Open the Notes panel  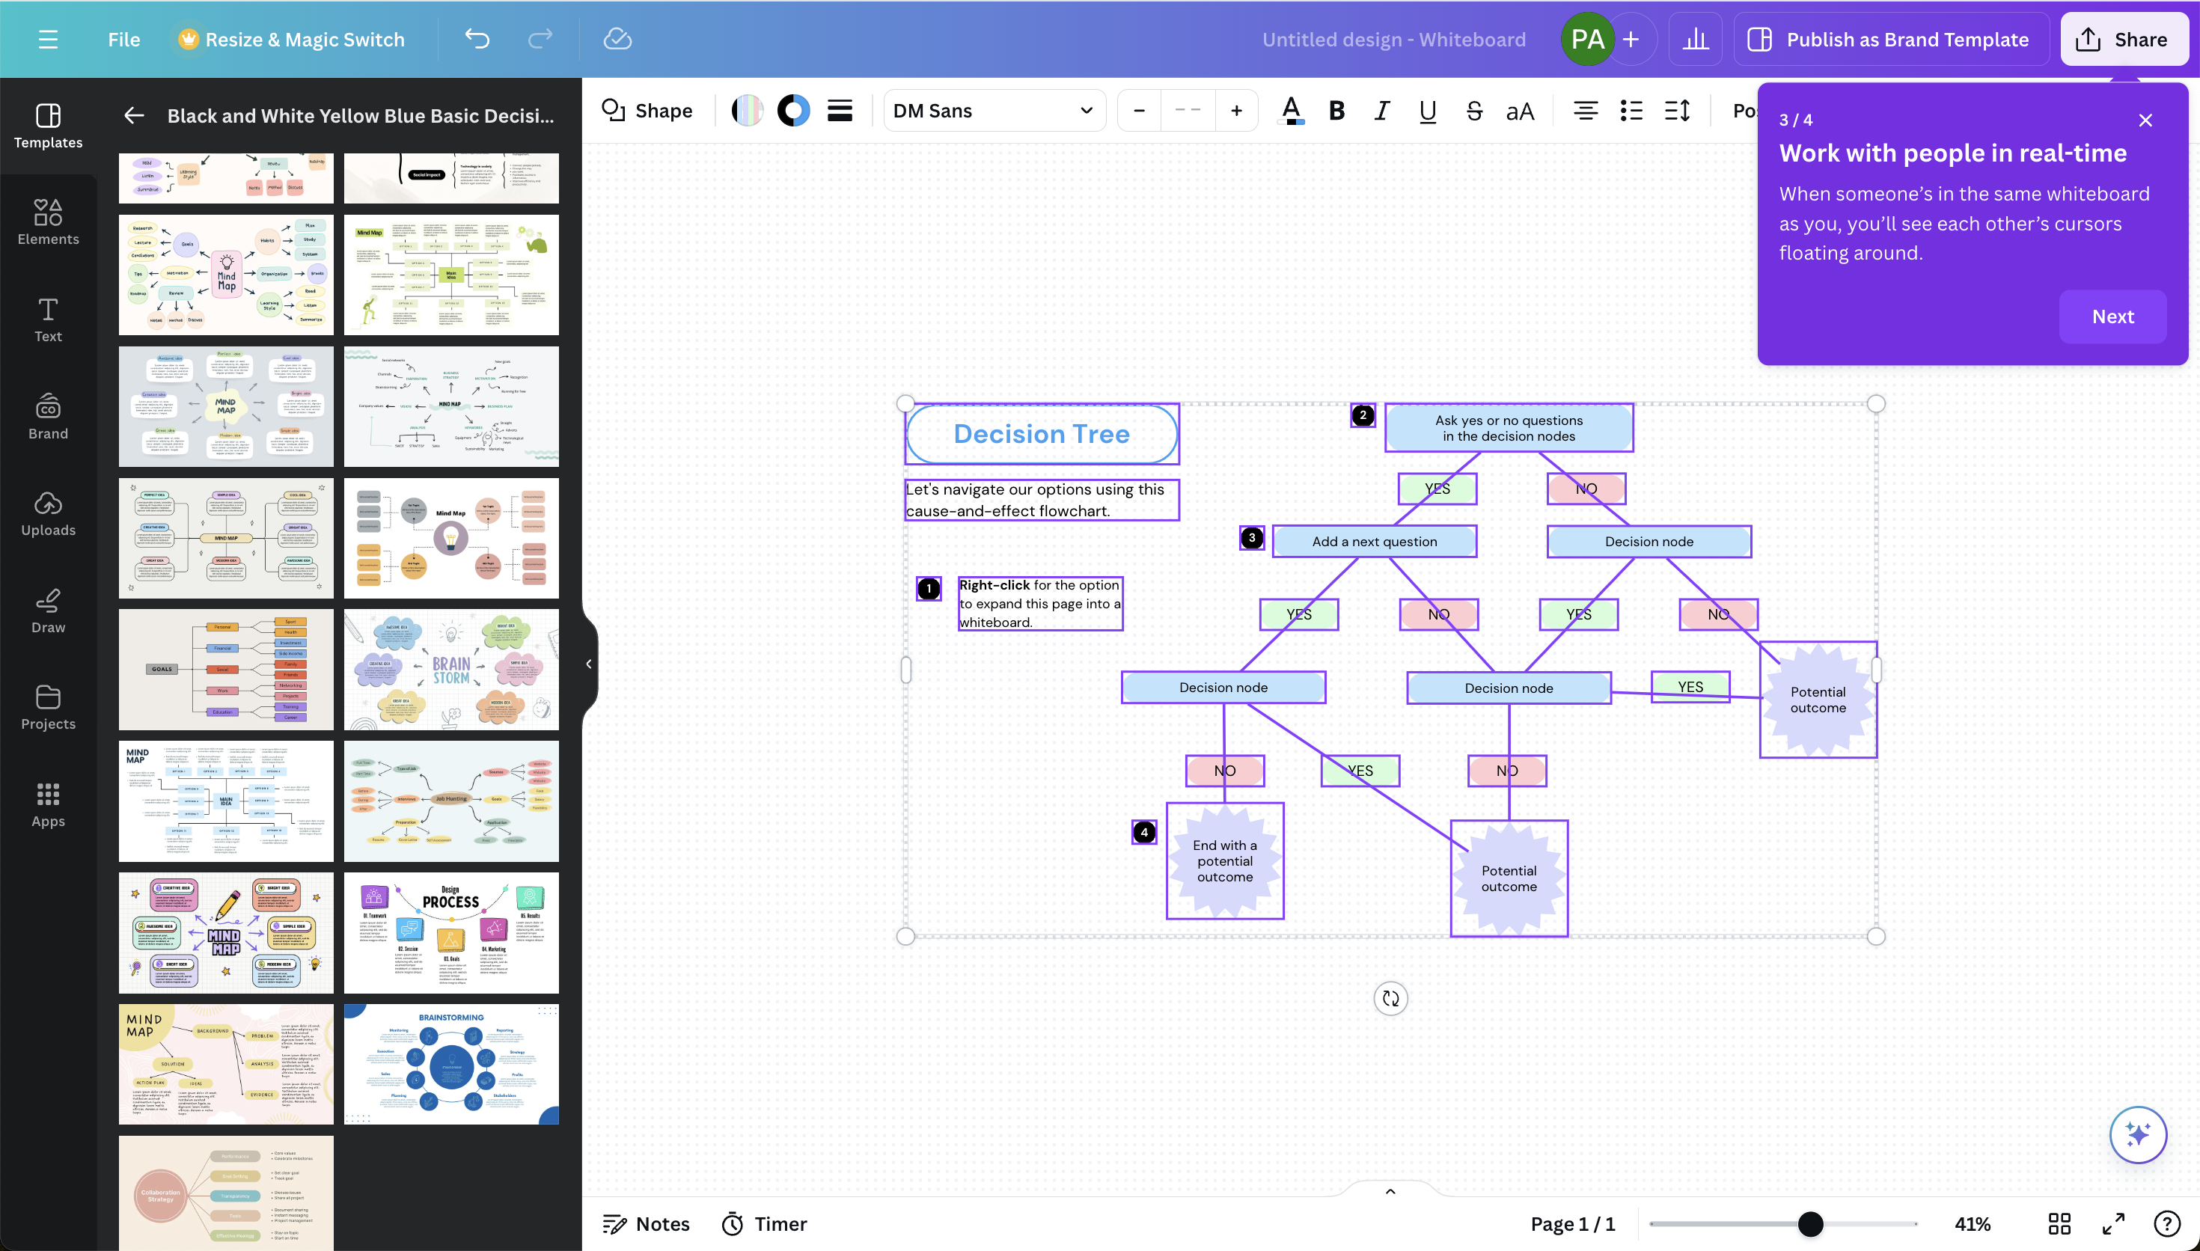[x=646, y=1223]
